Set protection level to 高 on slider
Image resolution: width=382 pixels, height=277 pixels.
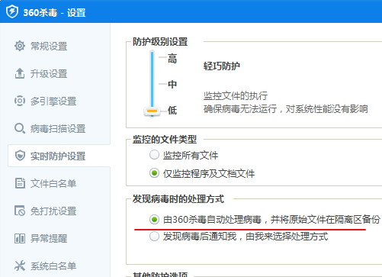point(172,58)
